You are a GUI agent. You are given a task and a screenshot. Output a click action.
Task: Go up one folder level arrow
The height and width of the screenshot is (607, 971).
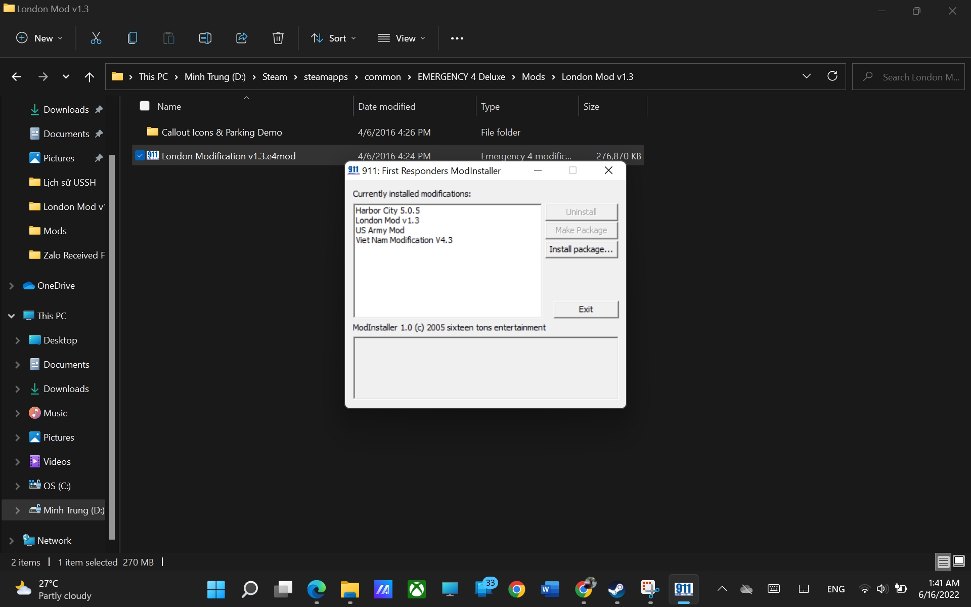(89, 77)
